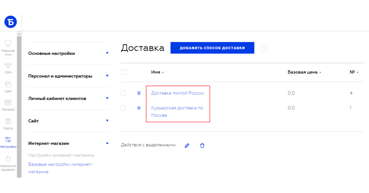
Task: Check the box for Курьерская доставка по Москве
Action: point(123,108)
